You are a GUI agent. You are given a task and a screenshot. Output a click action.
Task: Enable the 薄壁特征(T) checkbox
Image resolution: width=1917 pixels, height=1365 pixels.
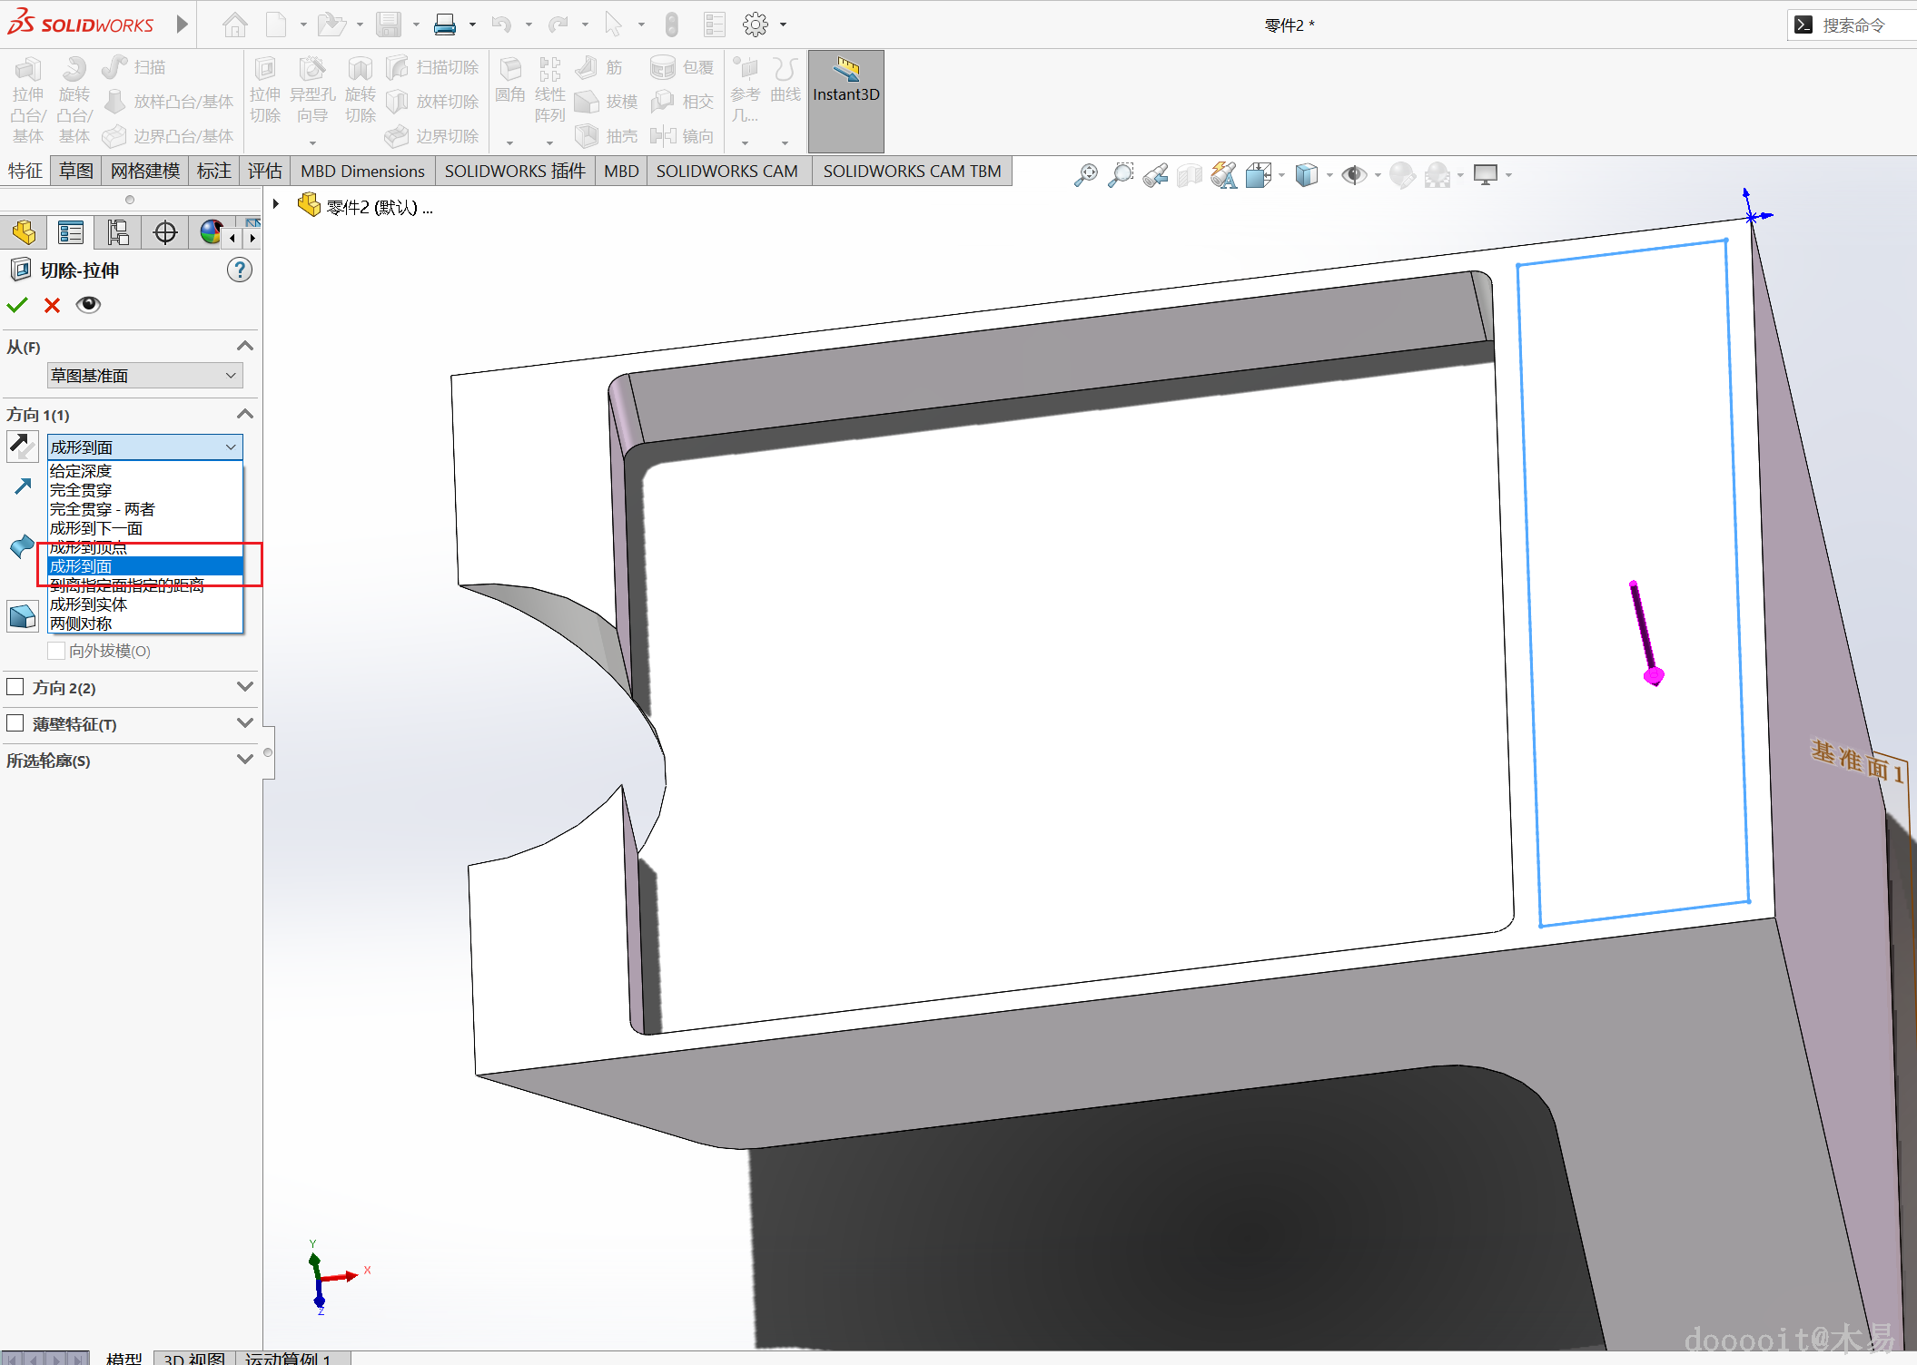click(x=15, y=723)
